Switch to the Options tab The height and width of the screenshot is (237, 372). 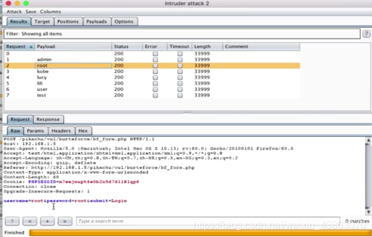(124, 22)
